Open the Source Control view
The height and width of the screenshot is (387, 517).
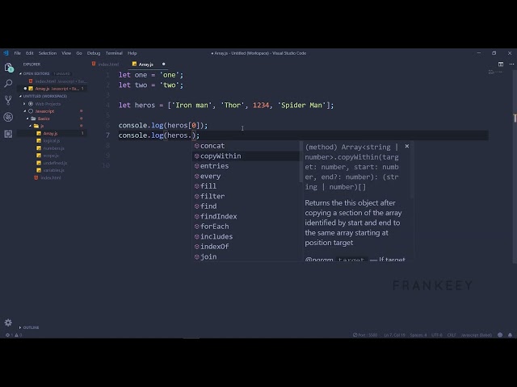click(8, 100)
